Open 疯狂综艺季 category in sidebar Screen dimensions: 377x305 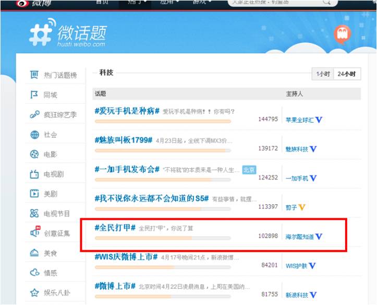click(60, 115)
